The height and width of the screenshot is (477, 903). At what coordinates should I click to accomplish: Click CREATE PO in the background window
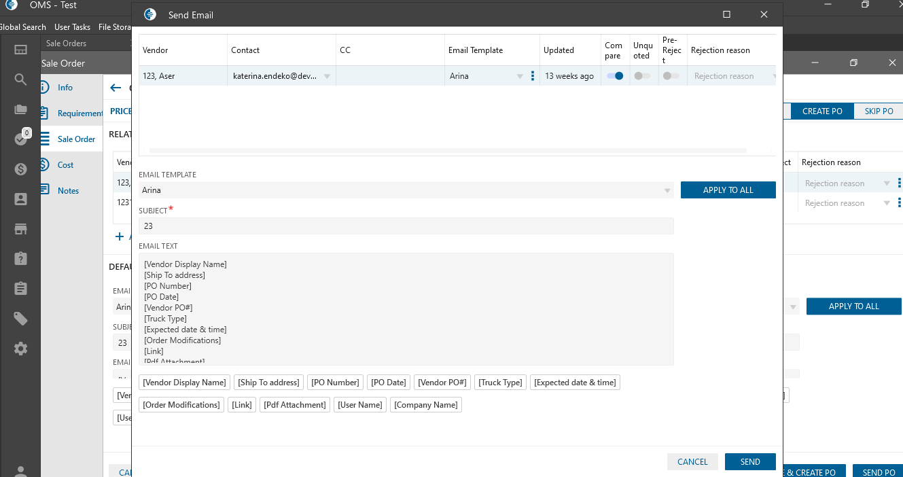coord(822,111)
